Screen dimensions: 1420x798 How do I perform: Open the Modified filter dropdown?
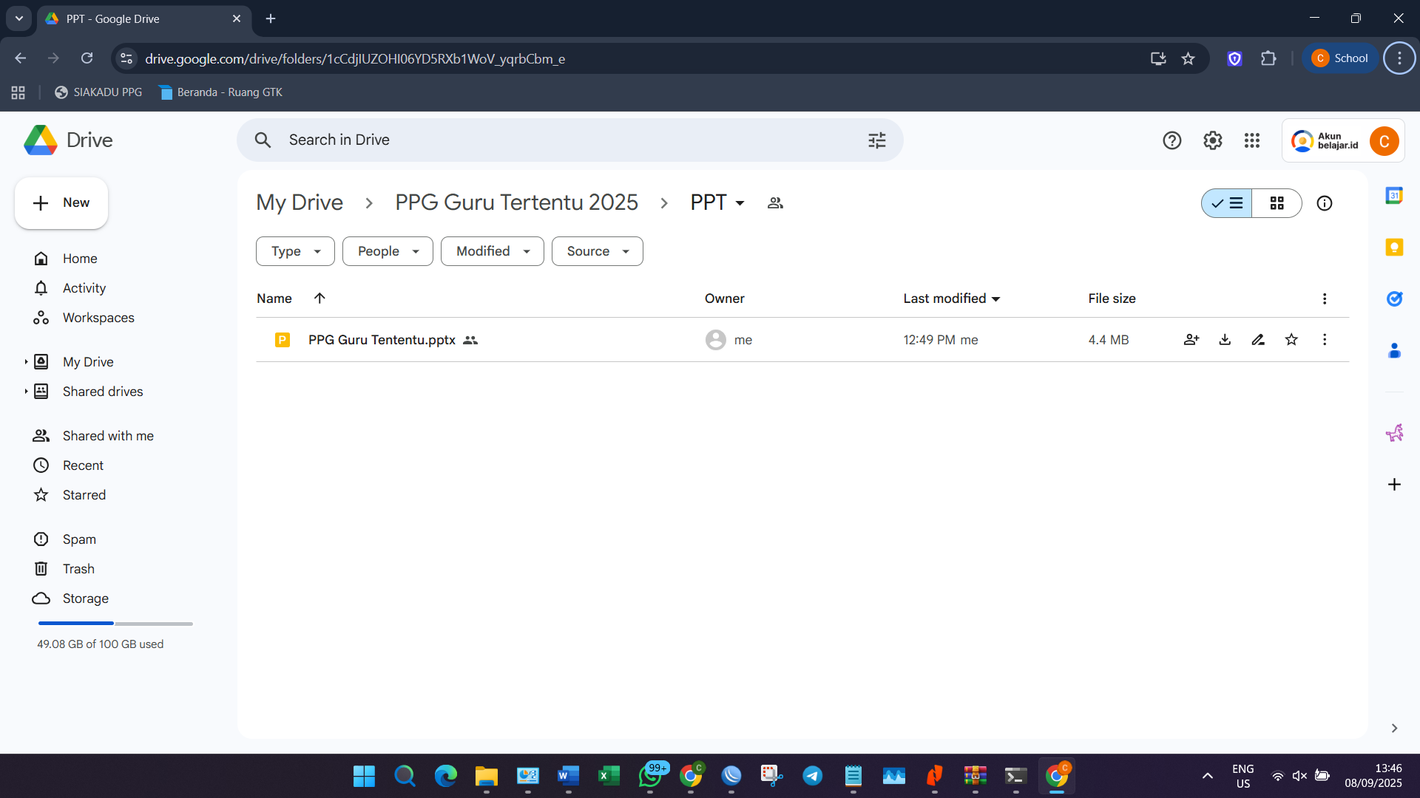point(492,251)
